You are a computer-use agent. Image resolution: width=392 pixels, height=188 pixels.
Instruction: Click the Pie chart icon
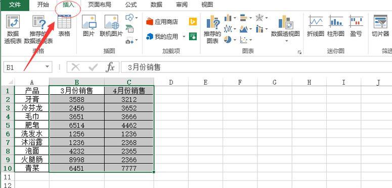pos(228,40)
